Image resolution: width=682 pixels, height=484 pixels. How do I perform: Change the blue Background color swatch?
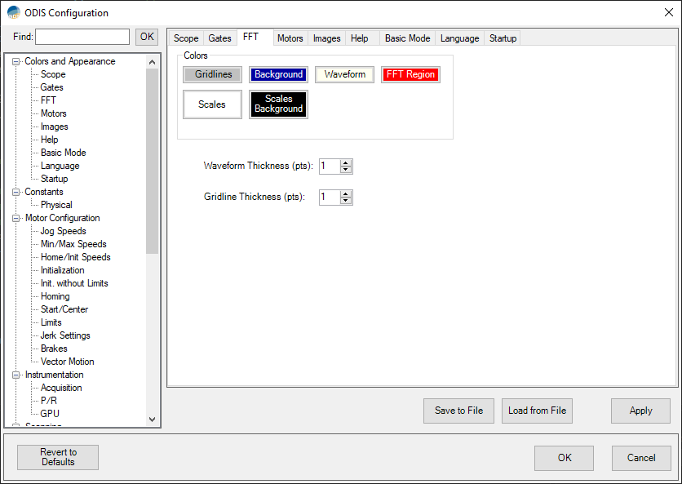[278, 75]
